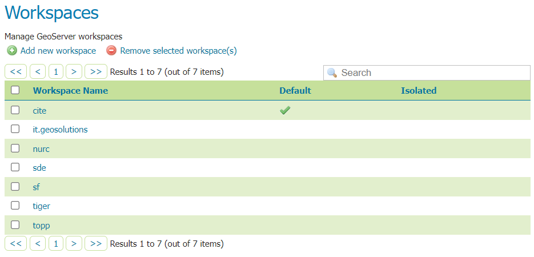
Task: Go to first page using top pager
Action: coord(15,72)
